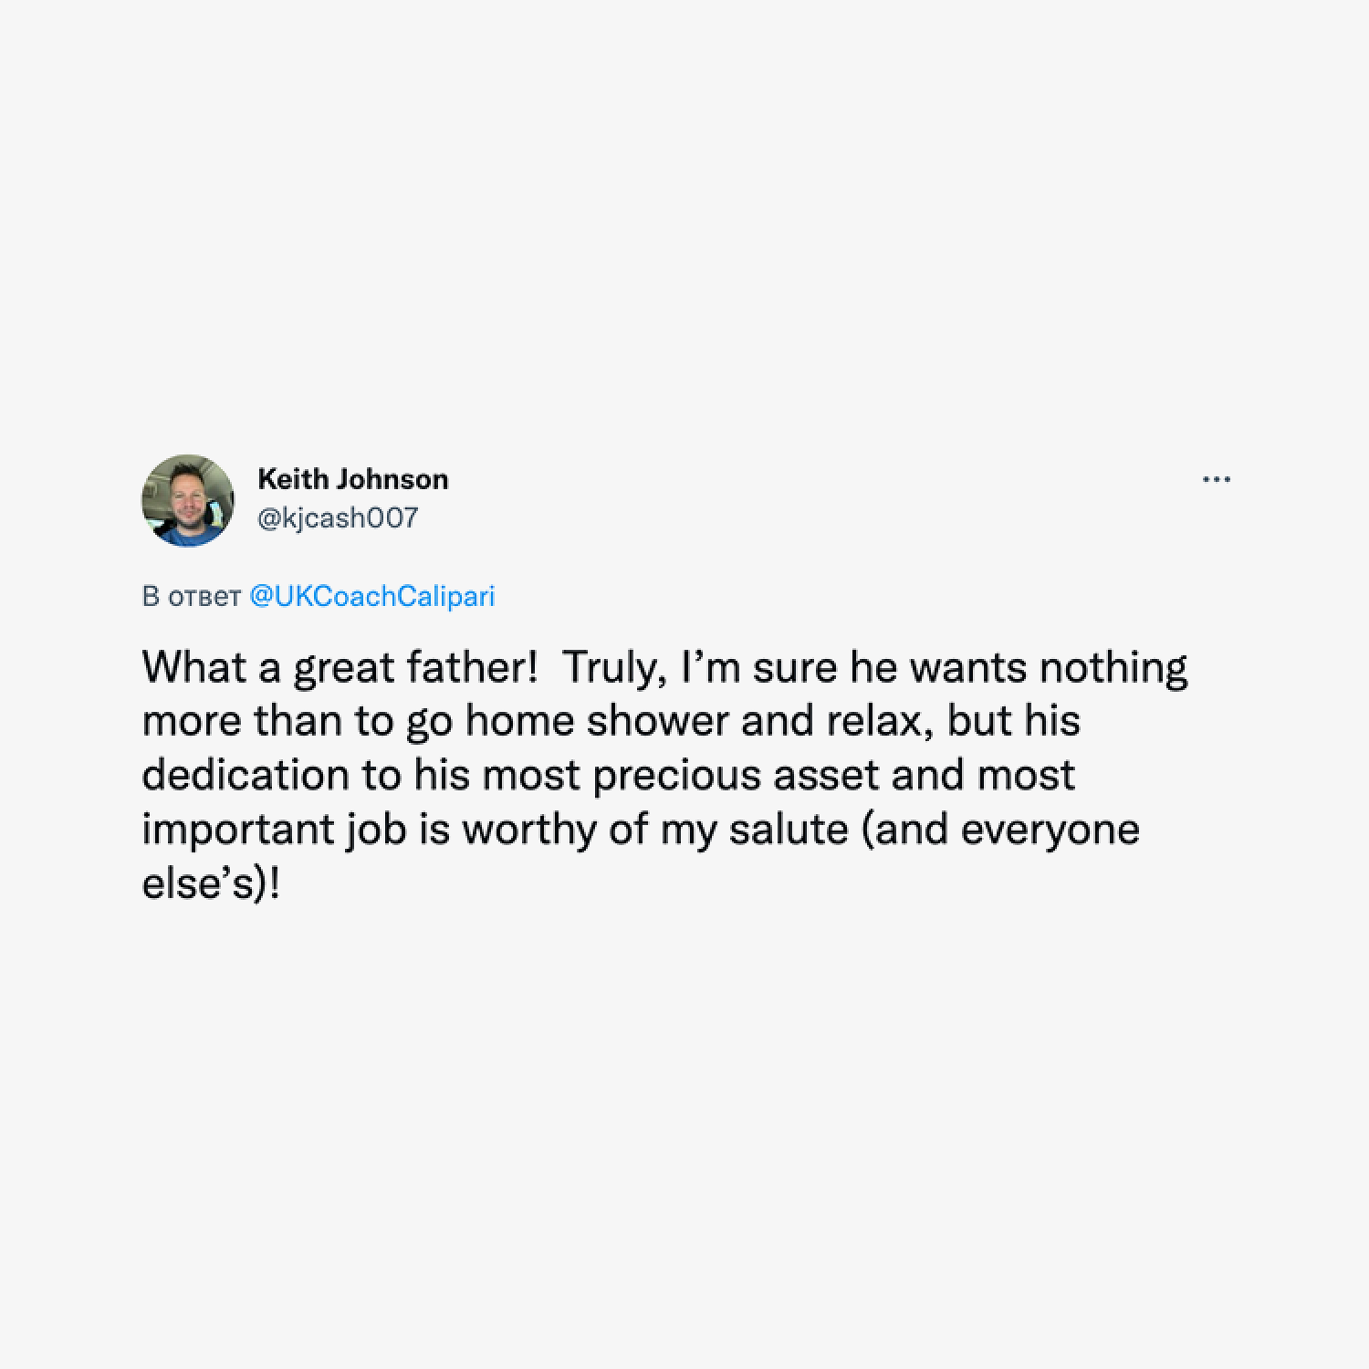Screen dimensions: 1369x1369
Task: Select the word 'salute' in the tweet
Action: pos(789,830)
